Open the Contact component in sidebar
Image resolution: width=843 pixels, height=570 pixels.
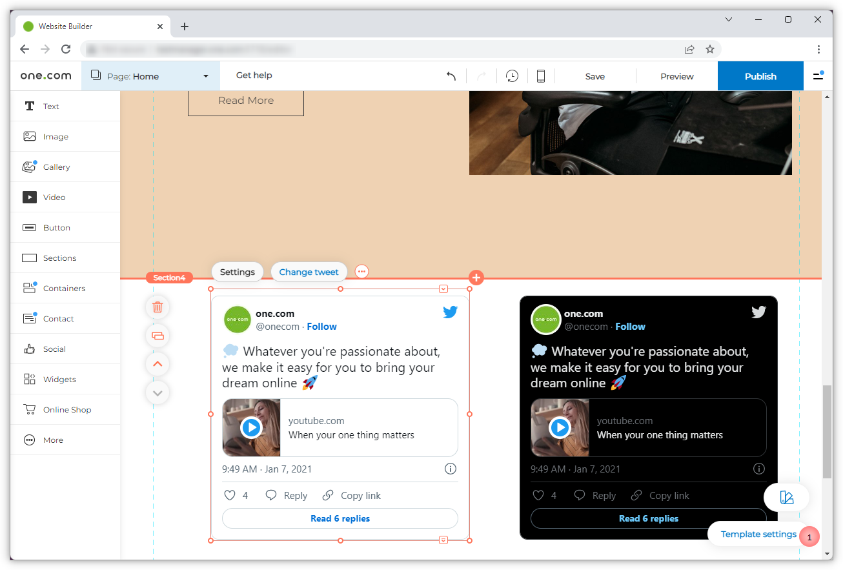click(x=65, y=319)
